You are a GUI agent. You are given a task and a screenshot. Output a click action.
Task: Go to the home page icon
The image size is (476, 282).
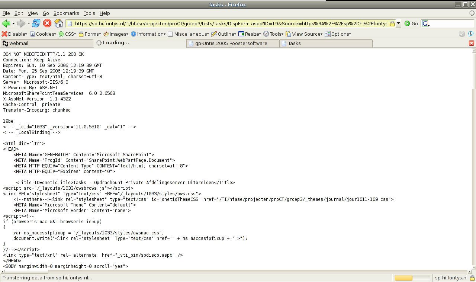click(59, 23)
